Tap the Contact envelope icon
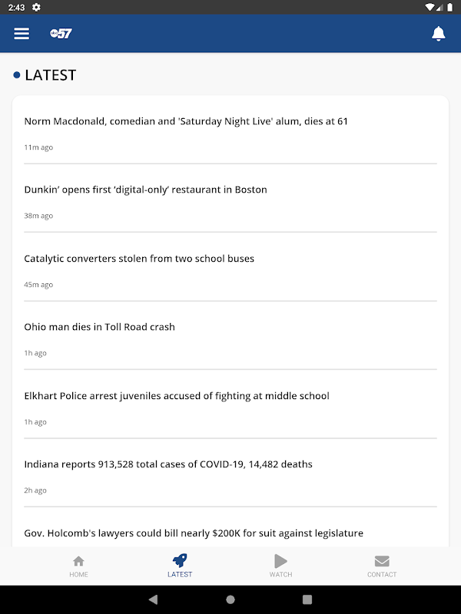The image size is (461, 614). 382,561
